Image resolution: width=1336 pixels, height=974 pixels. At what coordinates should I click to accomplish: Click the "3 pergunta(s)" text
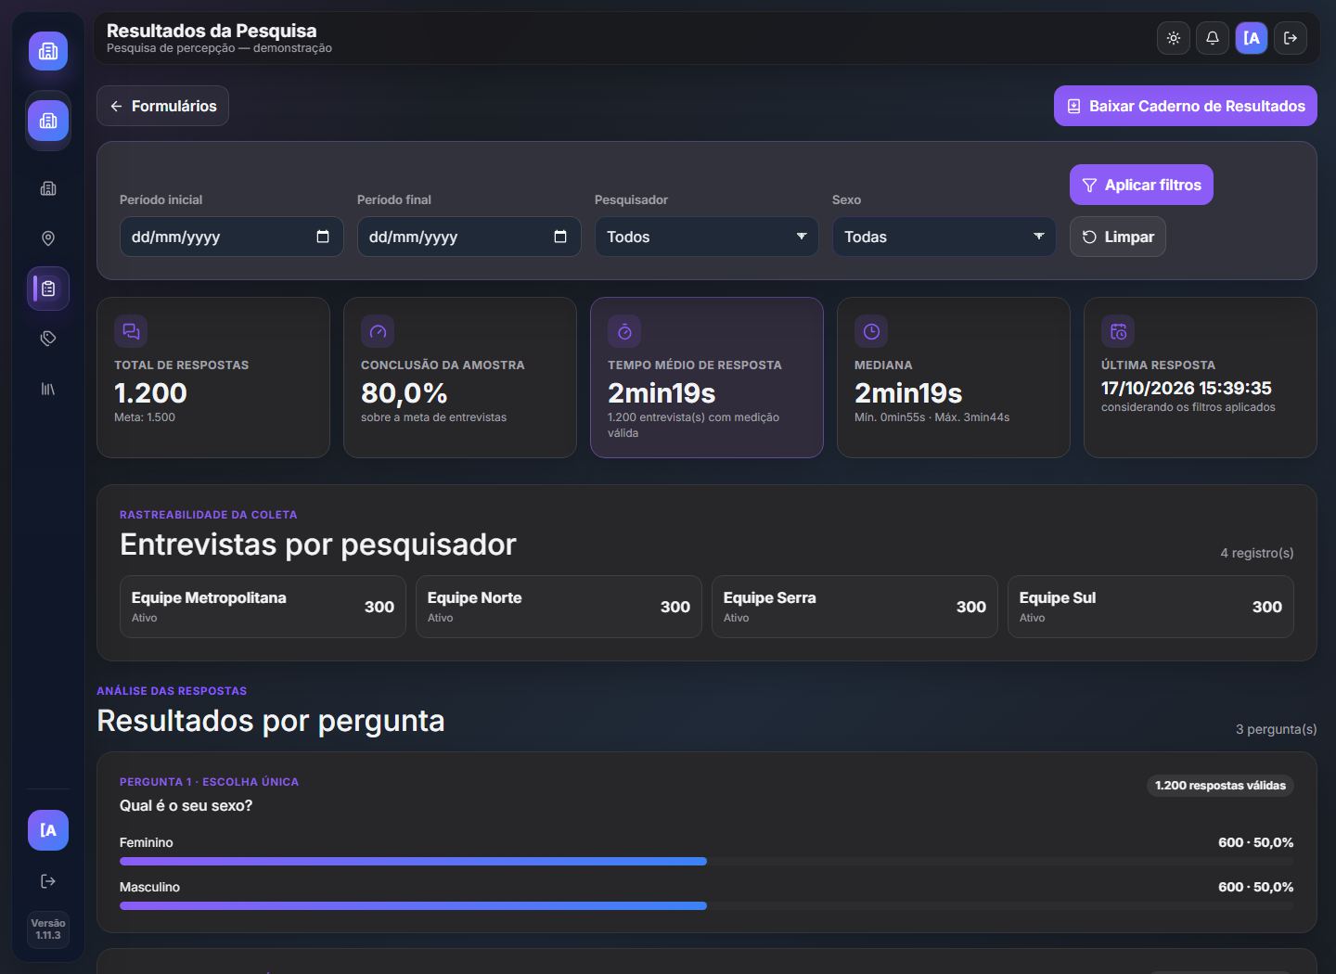pyautogui.click(x=1277, y=729)
